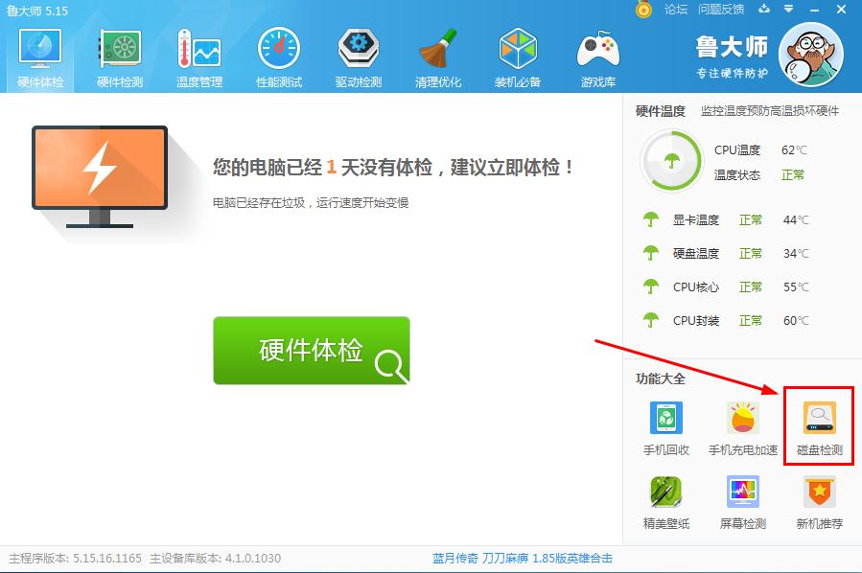Click the CPU核心 umbrella icon
This screenshot has width=862, height=573.
651,286
